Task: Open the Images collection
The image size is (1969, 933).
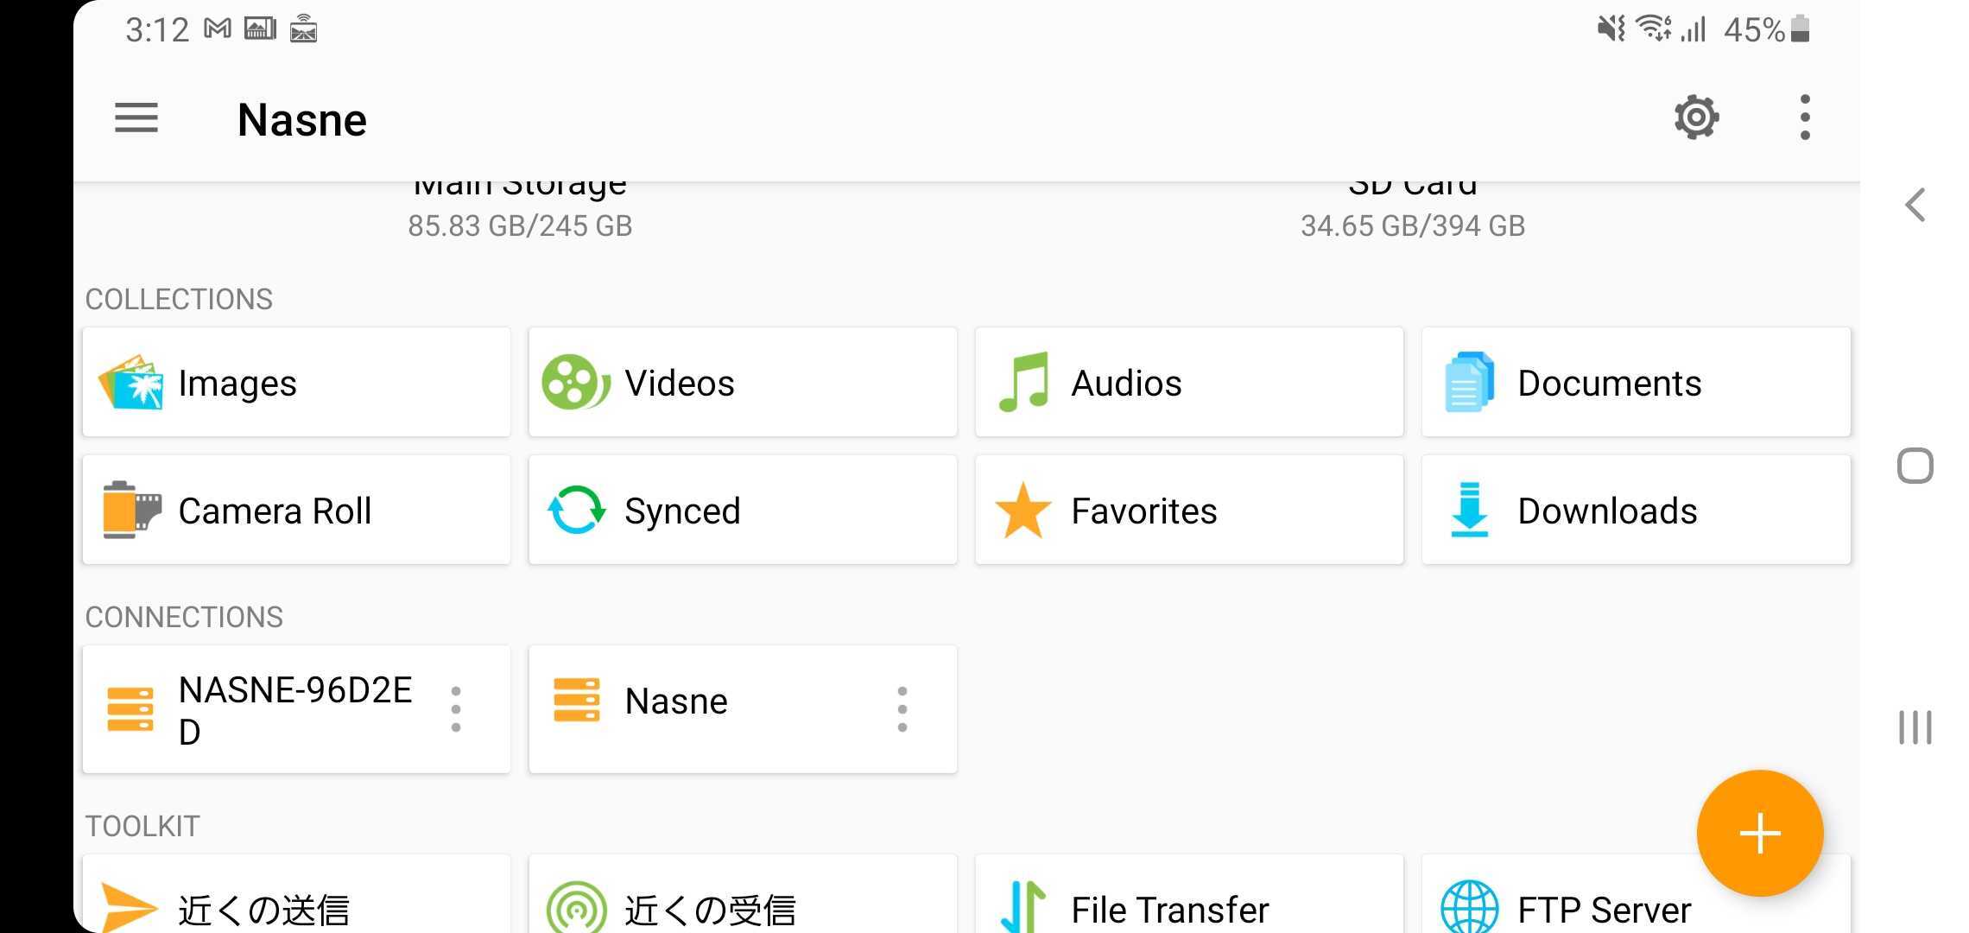Action: click(296, 382)
